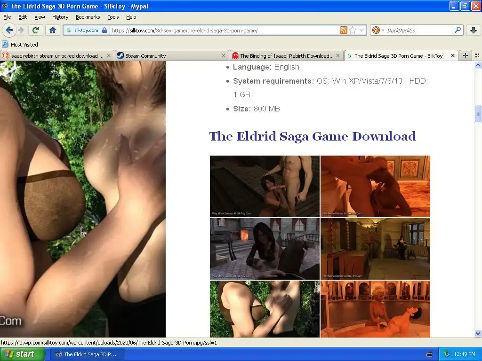The image size is (482, 361).
Task: Open the File menu
Action: [x=7, y=17]
